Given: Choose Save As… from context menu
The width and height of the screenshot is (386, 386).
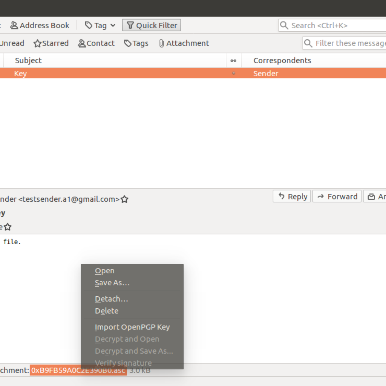Looking at the screenshot, I should point(112,283).
